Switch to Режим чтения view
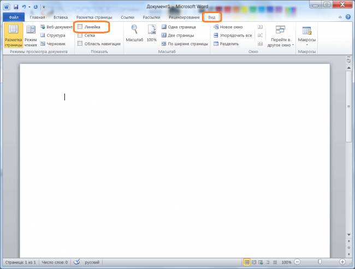The width and height of the screenshot is (355, 269). [x=31, y=36]
